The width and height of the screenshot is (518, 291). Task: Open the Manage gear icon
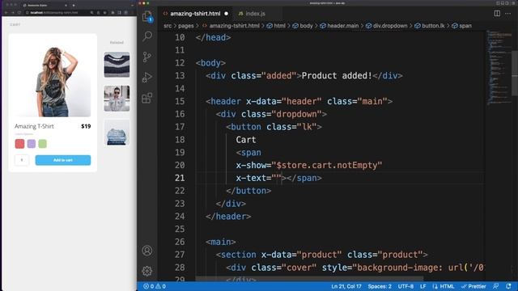147,271
